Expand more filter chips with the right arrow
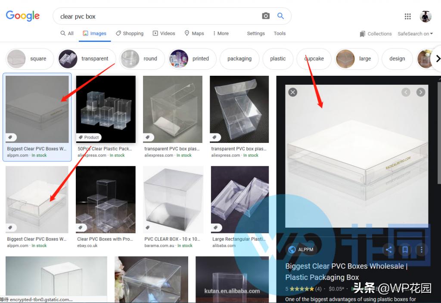This screenshot has width=441, height=303. click(x=438, y=59)
